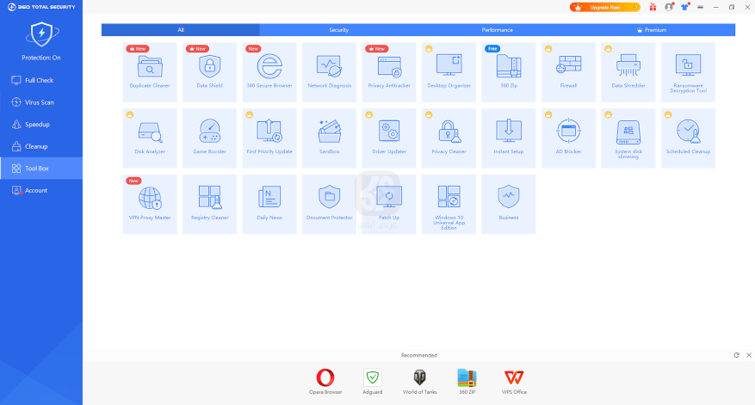
Task: Open the Business tool
Action: (509, 204)
